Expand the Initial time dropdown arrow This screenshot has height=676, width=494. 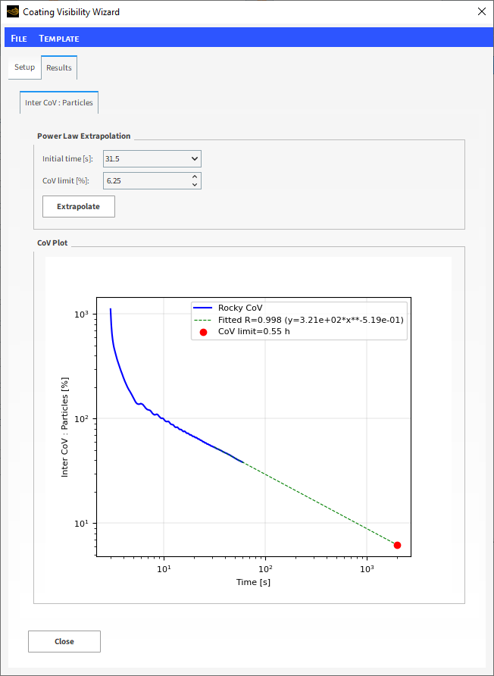(x=195, y=159)
